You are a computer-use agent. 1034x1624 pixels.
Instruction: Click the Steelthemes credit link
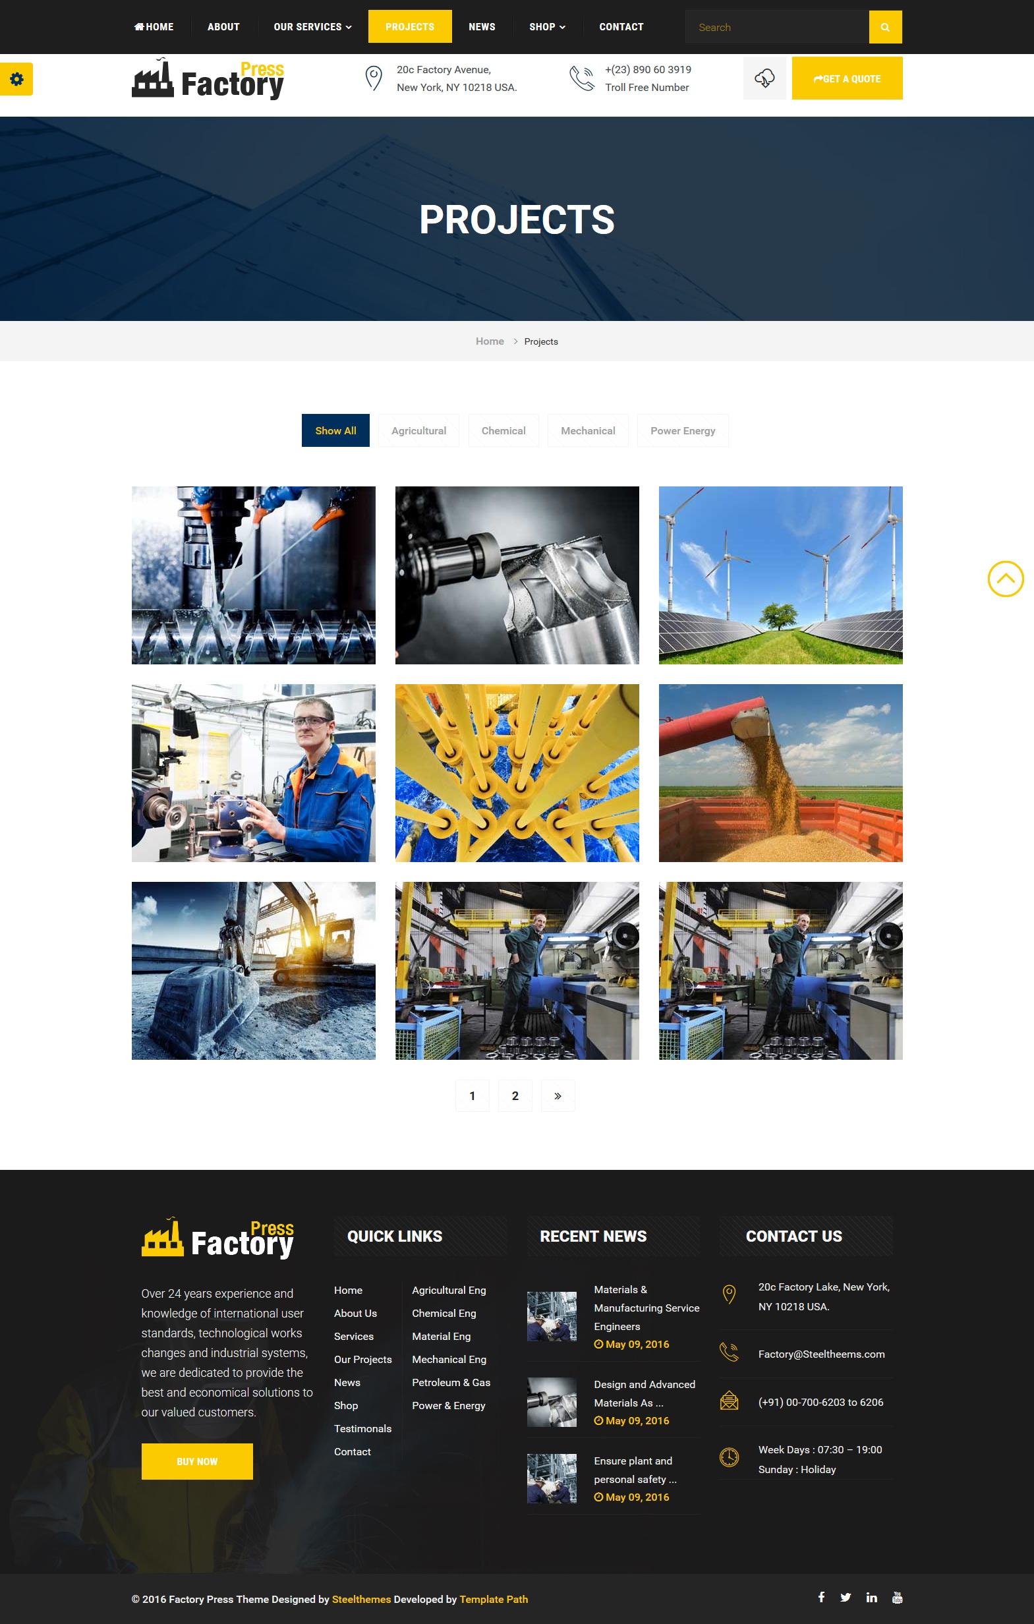(361, 1599)
